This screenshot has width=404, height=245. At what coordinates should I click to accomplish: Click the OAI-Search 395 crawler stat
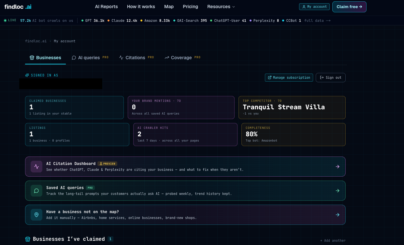pos(190,20)
